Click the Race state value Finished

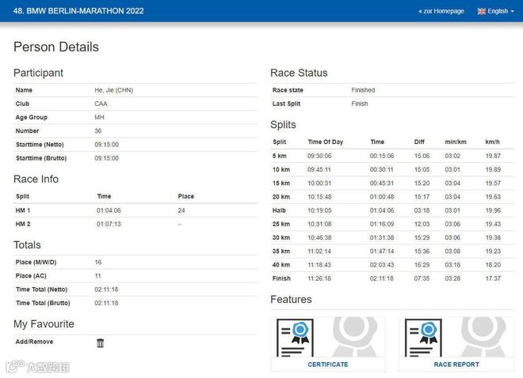[363, 90]
